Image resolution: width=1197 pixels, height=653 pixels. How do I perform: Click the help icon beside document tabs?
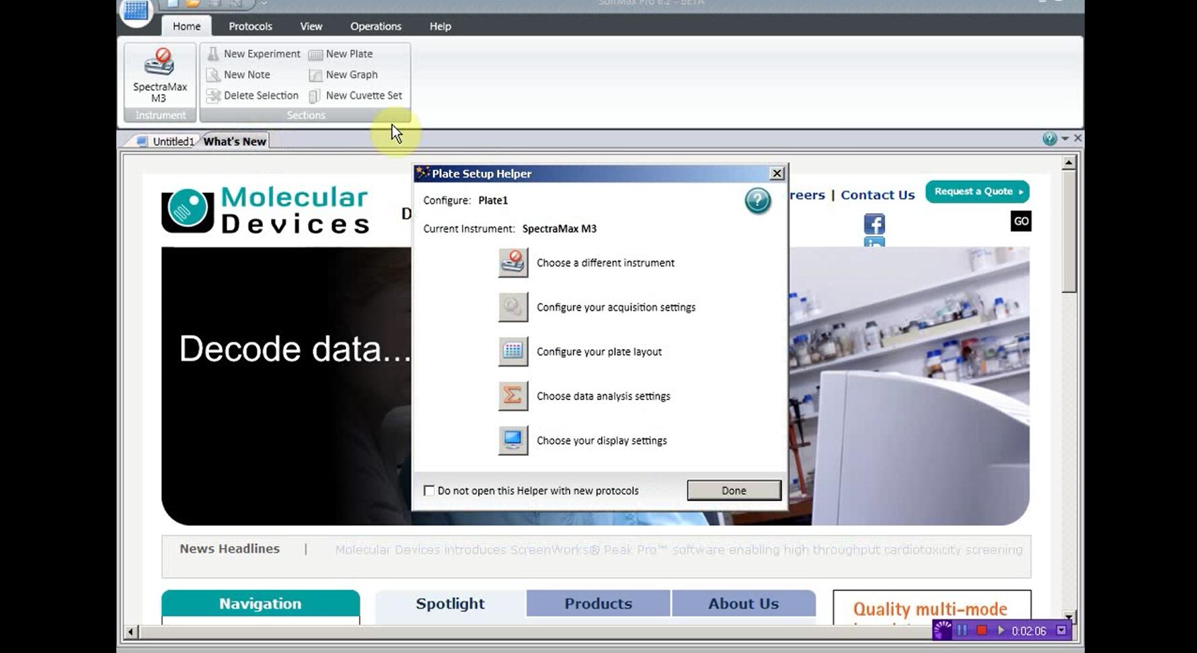(1049, 139)
